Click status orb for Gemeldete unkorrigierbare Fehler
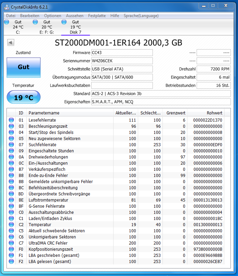Image resolution: width=238 pixels, height=276 pixels. coord(11,181)
